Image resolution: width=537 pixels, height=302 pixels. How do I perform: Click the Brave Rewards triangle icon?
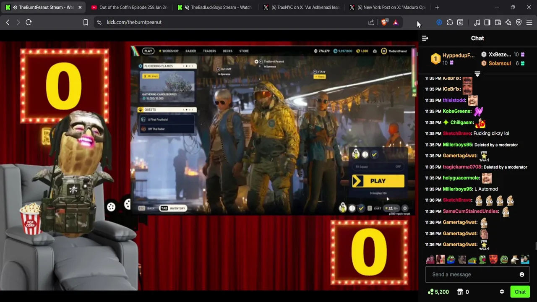pyautogui.click(x=395, y=22)
